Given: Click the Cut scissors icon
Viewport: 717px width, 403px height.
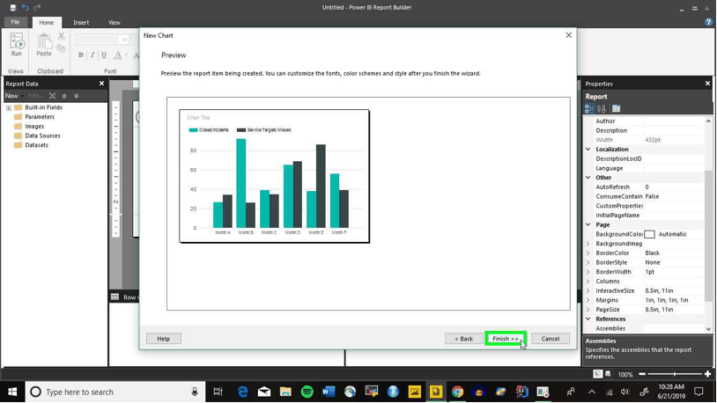Looking at the screenshot, I should pos(62,36).
